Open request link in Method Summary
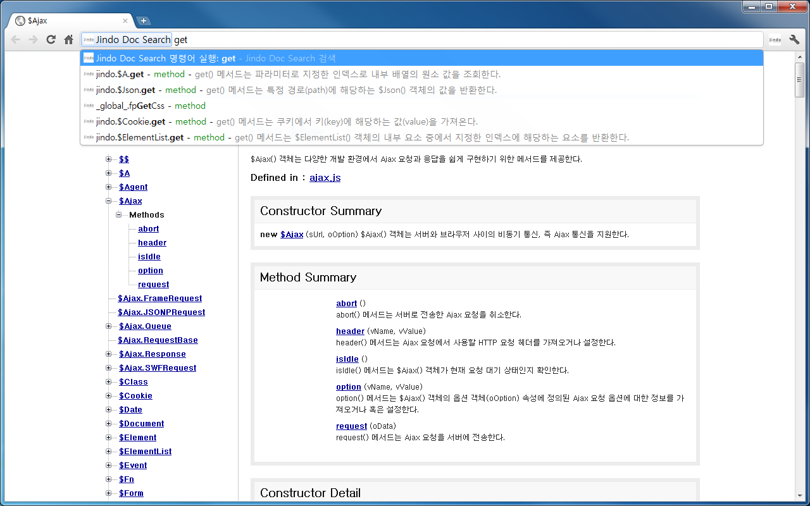 coord(352,426)
